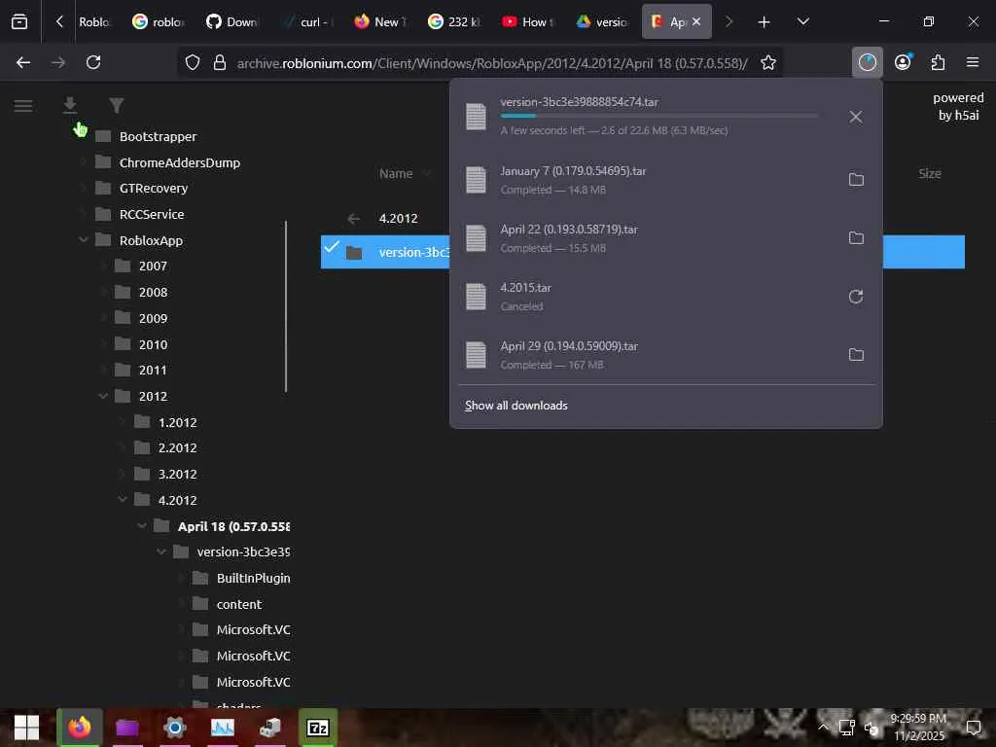The width and height of the screenshot is (996, 747).
Task: Open tracking protection shield icon
Action: [x=193, y=62]
